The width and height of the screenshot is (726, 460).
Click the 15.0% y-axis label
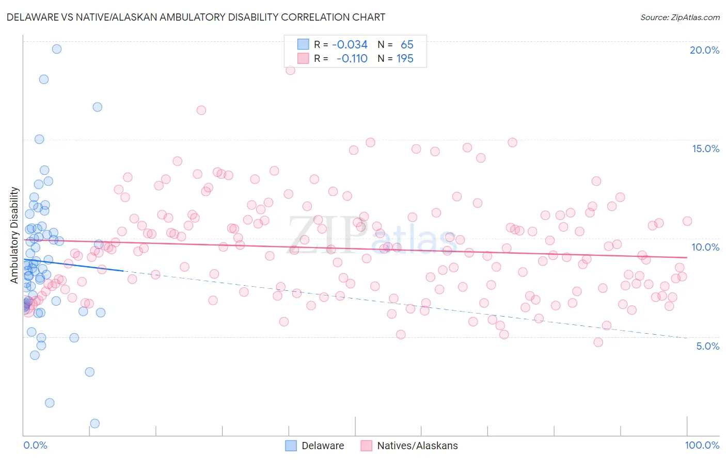(x=706, y=149)
